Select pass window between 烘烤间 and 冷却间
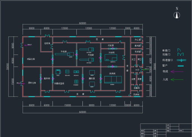Screen dimensions: 192x137 click(x=113, y=67)
